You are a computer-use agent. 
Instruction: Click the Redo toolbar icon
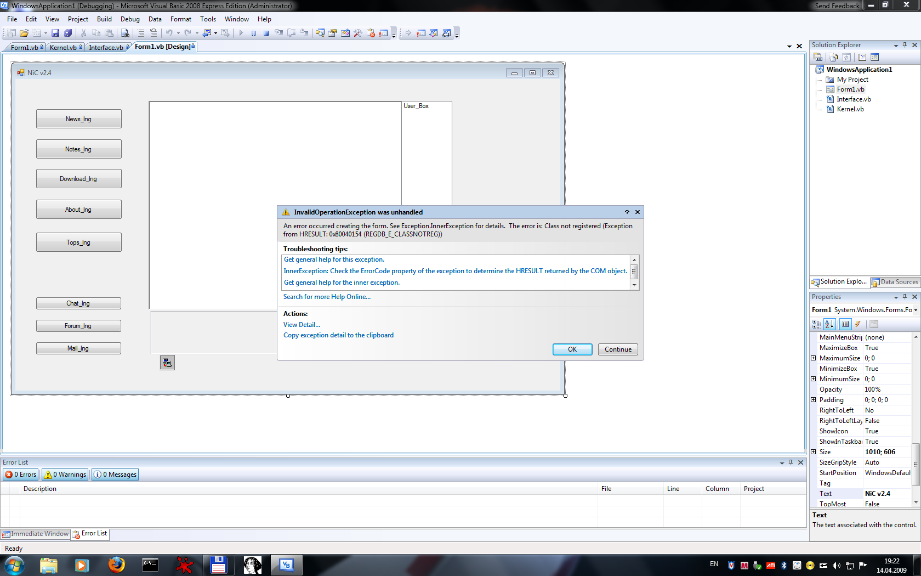click(188, 33)
